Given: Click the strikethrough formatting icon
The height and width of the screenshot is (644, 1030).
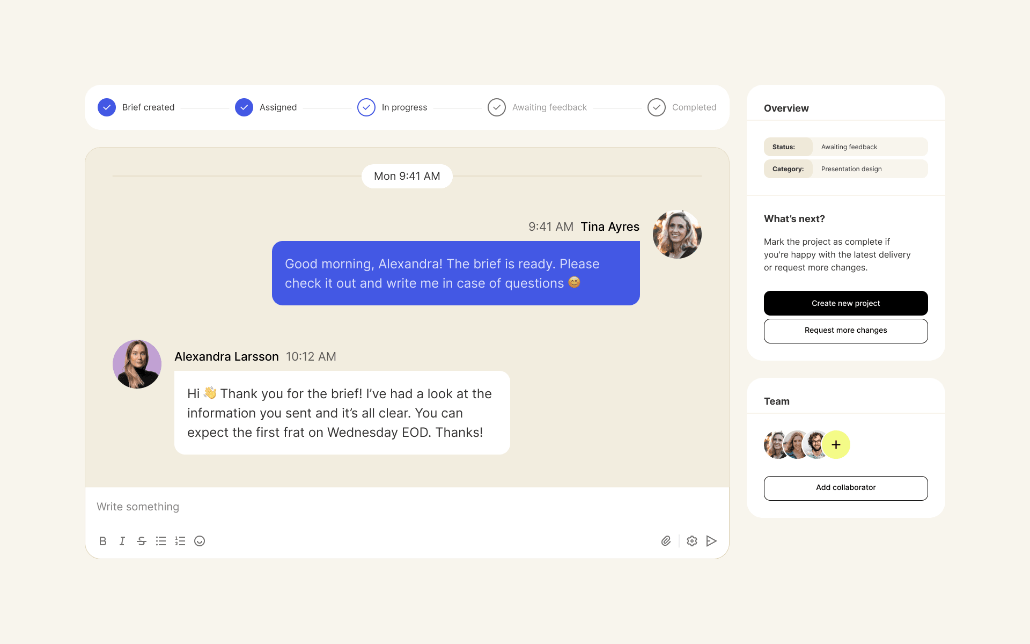Looking at the screenshot, I should pyautogui.click(x=142, y=541).
